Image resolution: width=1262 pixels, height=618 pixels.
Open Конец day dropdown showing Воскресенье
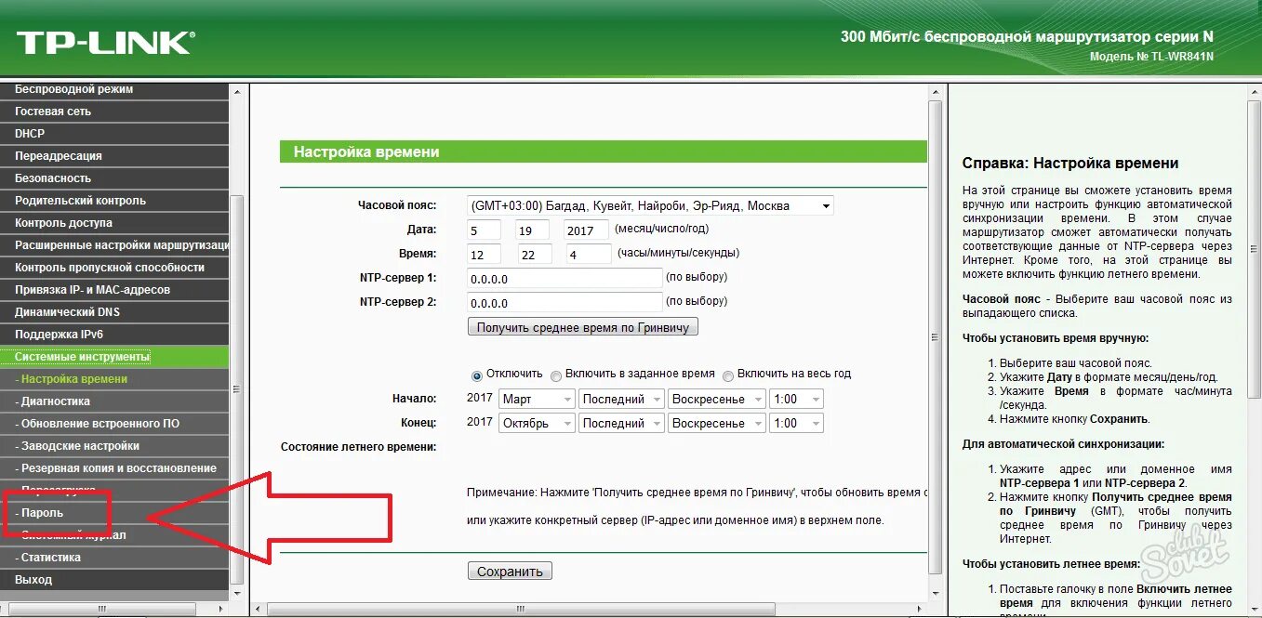pyautogui.click(x=717, y=423)
